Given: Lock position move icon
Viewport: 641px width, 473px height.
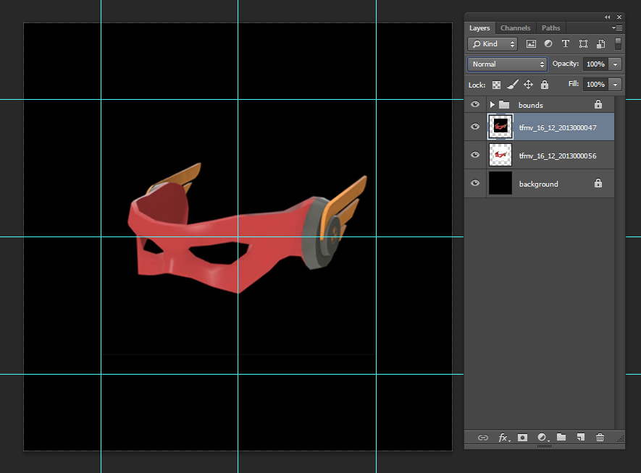Looking at the screenshot, I should pyautogui.click(x=528, y=85).
